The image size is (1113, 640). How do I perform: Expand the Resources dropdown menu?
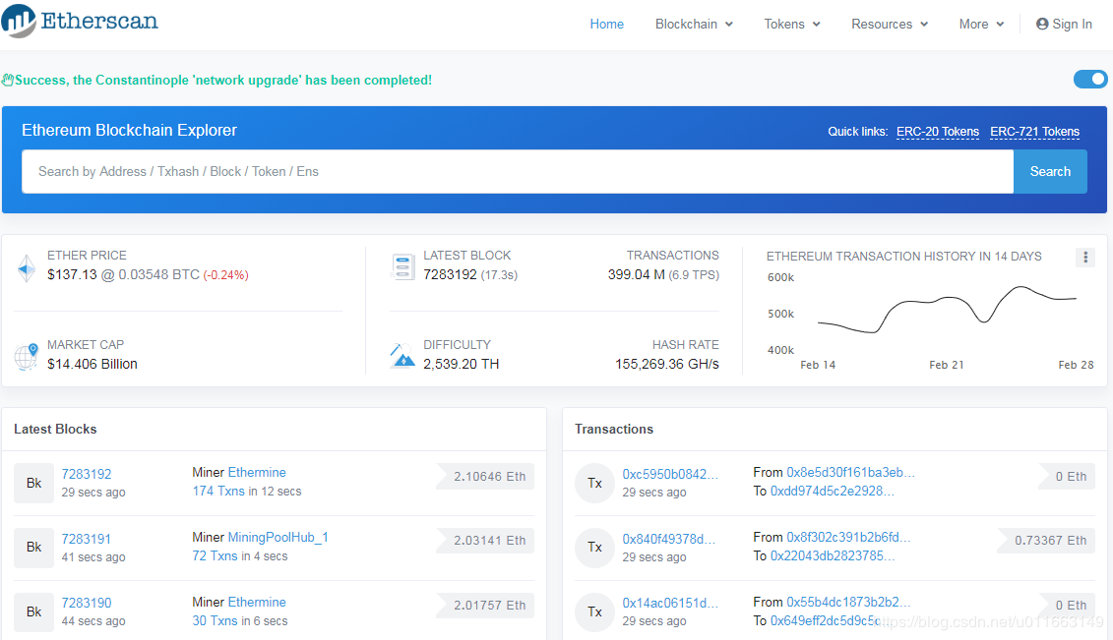pos(890,25)
